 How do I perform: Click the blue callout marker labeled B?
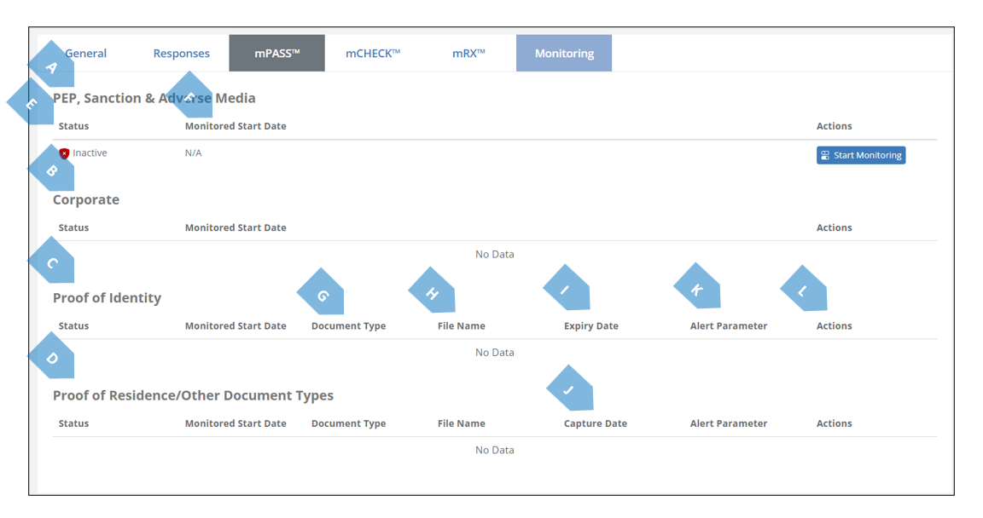point(51,171)
